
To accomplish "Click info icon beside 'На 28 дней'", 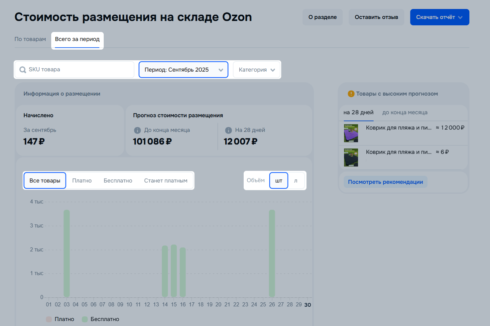I will coord(228,130).
